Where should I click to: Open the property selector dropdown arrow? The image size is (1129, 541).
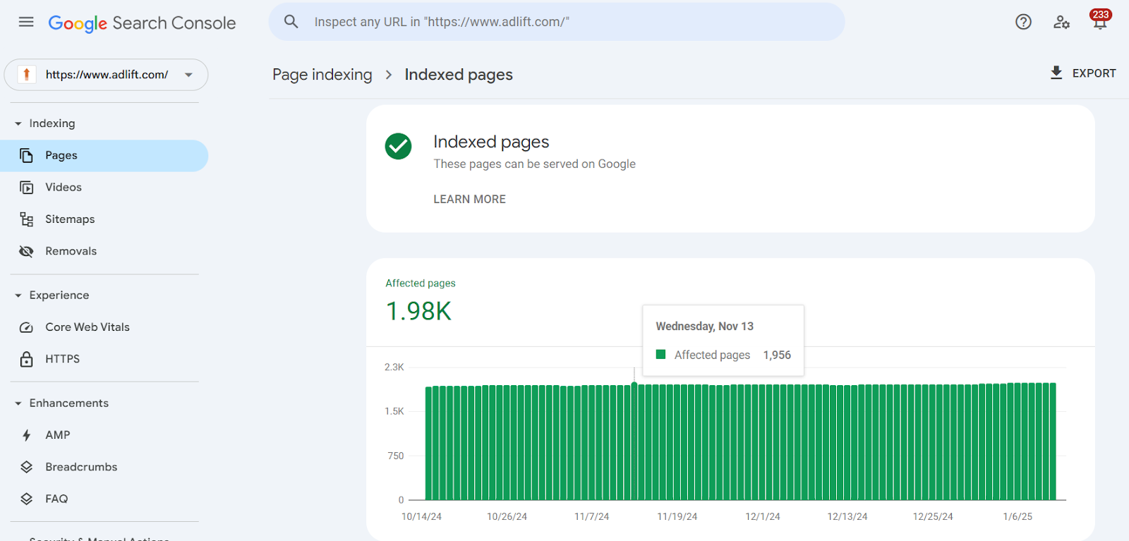(x=188, y=75)
